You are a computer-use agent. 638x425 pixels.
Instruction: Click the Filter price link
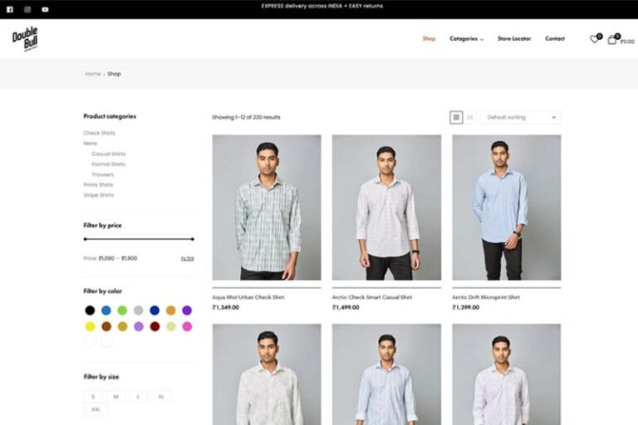tap(187, 258)
